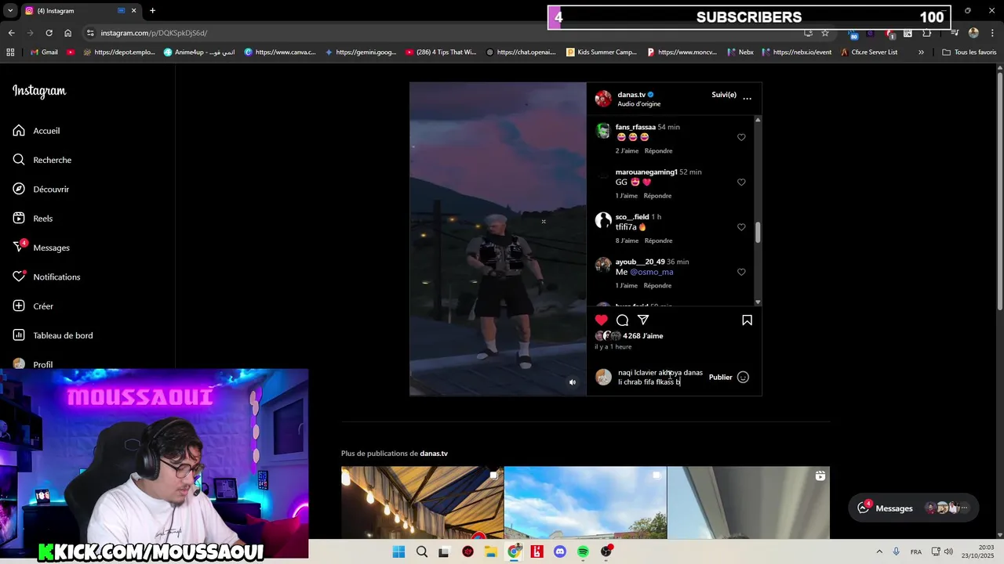Reload the page in browser
Image resolution: width=1004 pixels, height=564 pixels.
coord(49,33)
